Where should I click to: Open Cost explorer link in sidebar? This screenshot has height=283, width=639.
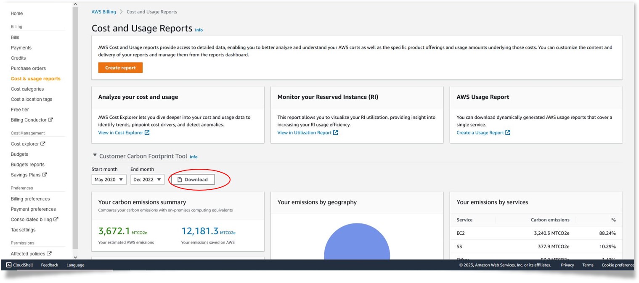(25, 144)
